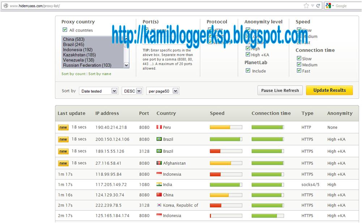Toggle the High +KA anonymity checkbox
362x224 pixels.
pos(248,55)
